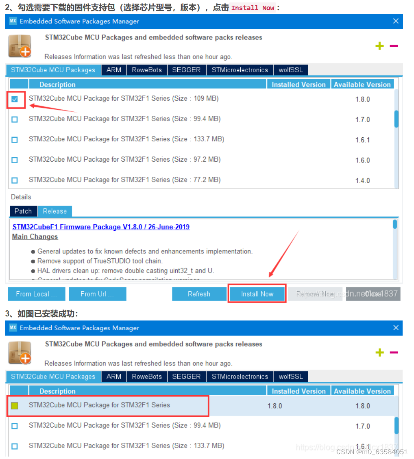Select installed STM32F1 Series row in lower window
The image size is (414, 459).
point(202,406)
